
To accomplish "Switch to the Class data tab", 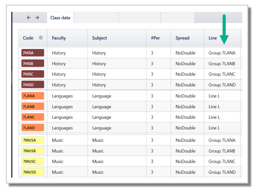I will pos(60,18).
